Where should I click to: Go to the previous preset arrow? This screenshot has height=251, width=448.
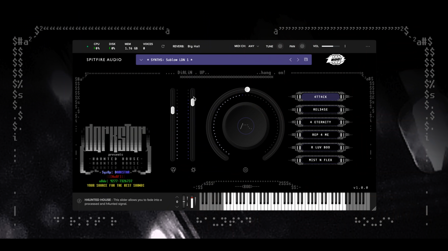pyautogui.click(x=290, y=59)
